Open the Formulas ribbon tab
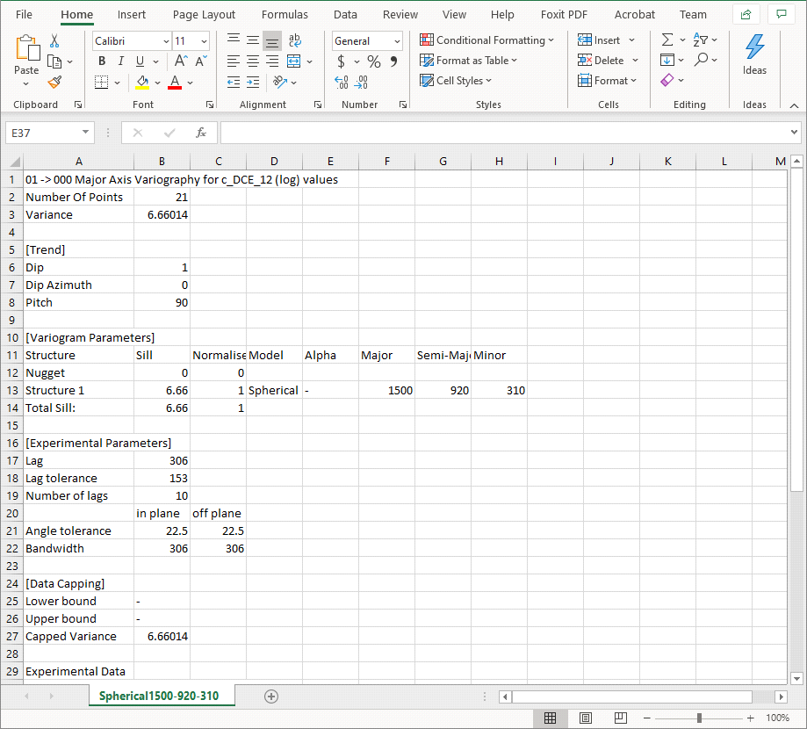Viewport: 807px width, 729px height. point(285,14)
